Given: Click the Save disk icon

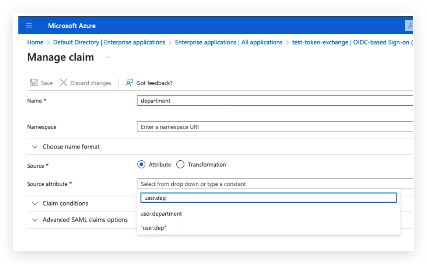Looking at the screenshot, I should tap(34, 83).
